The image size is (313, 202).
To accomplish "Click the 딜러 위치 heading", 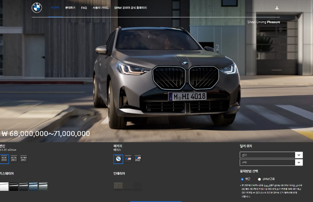I will click(246, 146).
